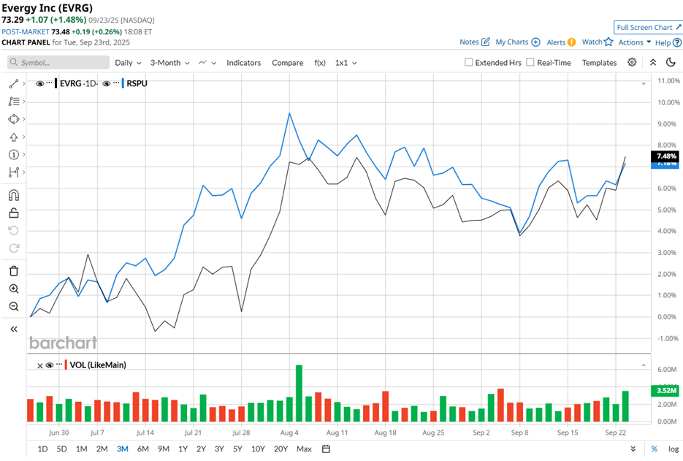Select the arrow marker tool
Image resolution: width=683 pixels, height=461 pixels.
coord(13,137)
